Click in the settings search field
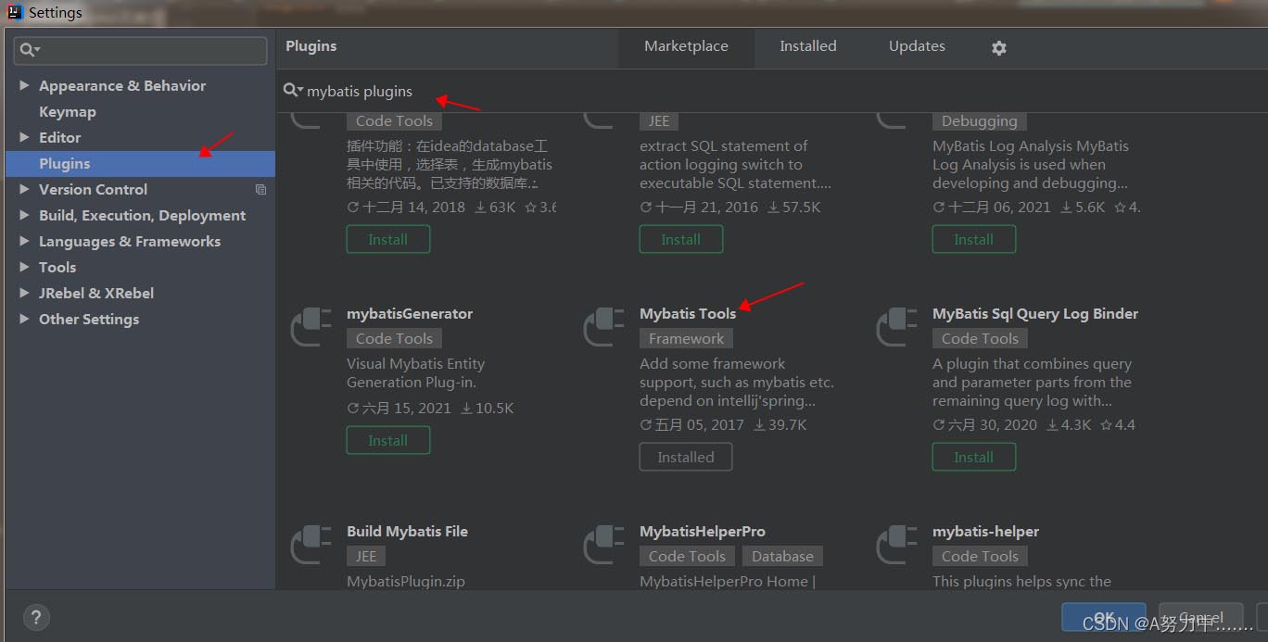 click(142, 50)
